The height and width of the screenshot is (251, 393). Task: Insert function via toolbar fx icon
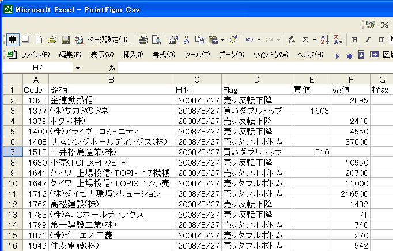(x=292, y=40)
